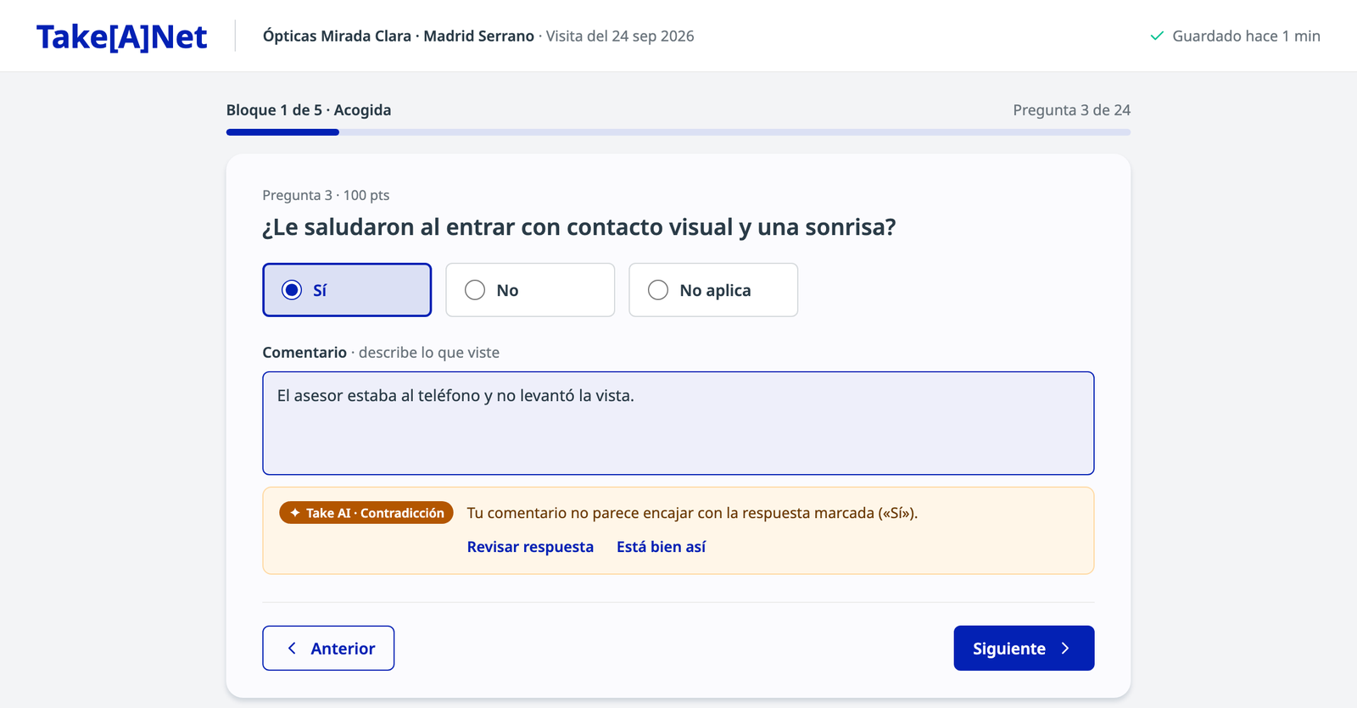The image size is (1357, 708).
Task: Click the Ópticas Mirada Clara · Madrid Serrano text
Action: point(399,36)
